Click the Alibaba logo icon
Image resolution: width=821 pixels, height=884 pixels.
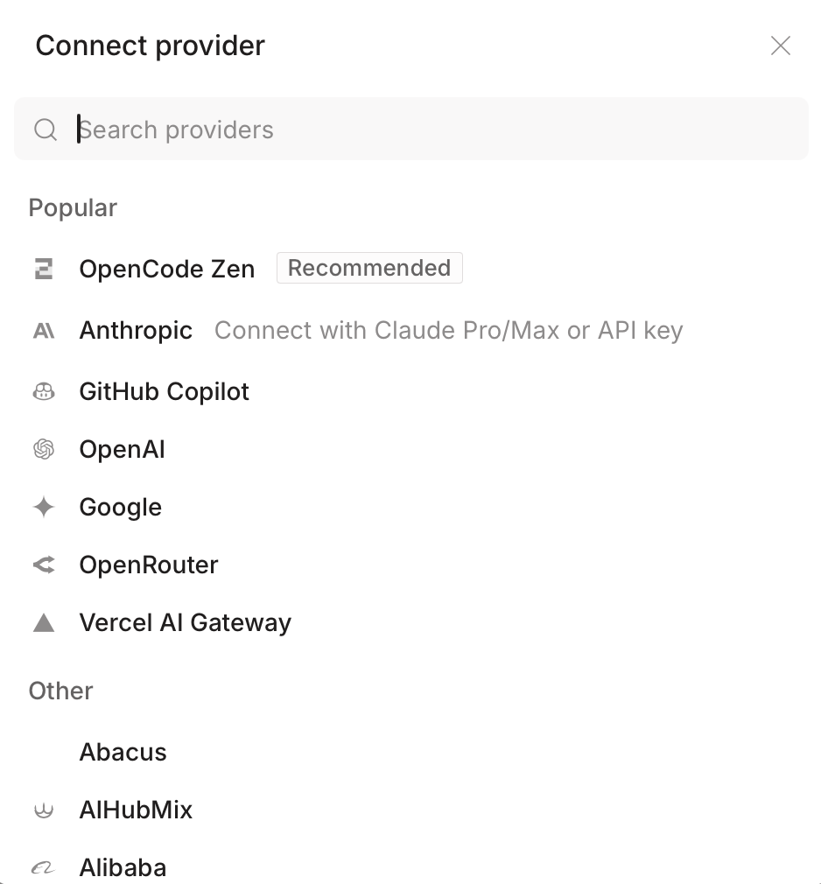click(44, 867)
